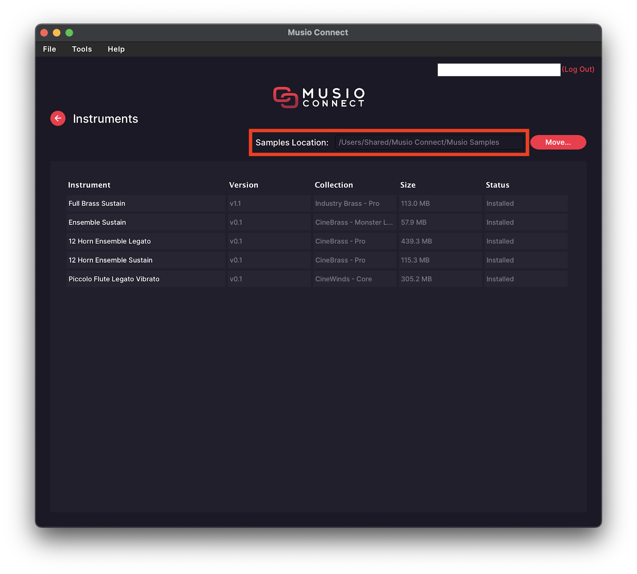The height and width of the screenshot is (574, 637).
Task: Click CineBrass - Monster L... collection cell
Action: [355, 222]
